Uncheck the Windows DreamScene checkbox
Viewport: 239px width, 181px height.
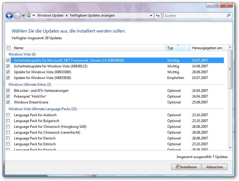click(x=8, y=102)
